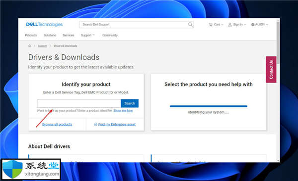Click the Service Tag input field
The height and width of the screenshot is (181, 298).
coord(79,103)
